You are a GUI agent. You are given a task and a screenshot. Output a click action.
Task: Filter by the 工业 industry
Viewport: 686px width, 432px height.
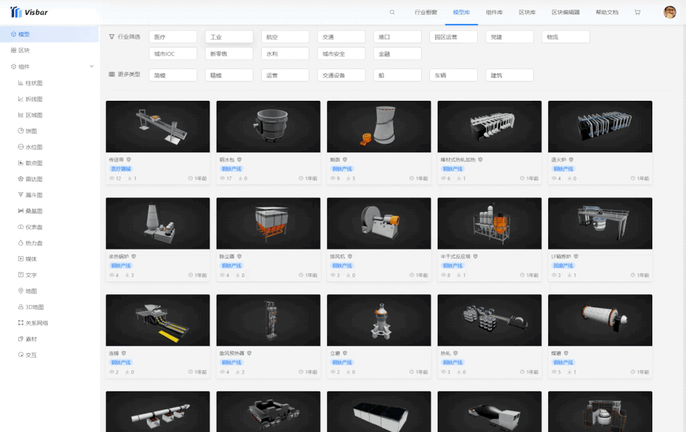click(229, 37)
